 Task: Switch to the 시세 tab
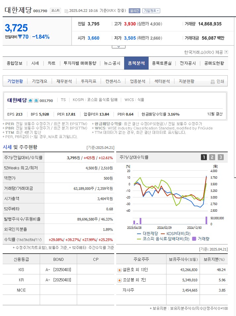coord(35,63)
